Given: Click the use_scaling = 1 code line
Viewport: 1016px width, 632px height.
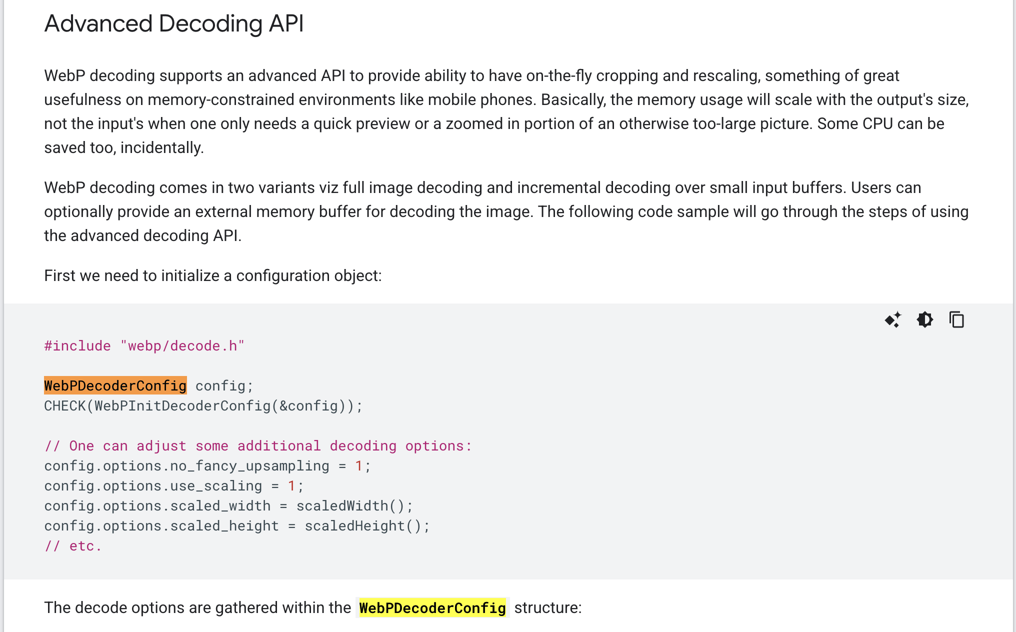Looking at the screenshot, I should (173, 486).
